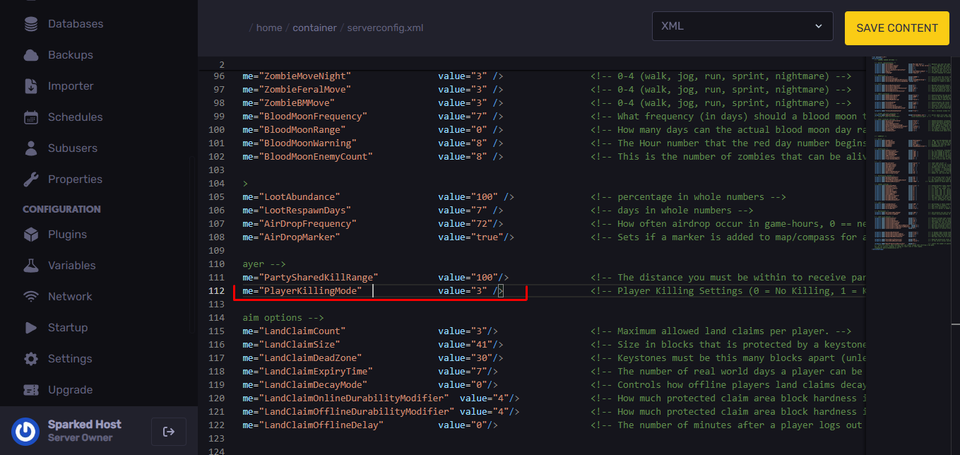Open the Startup configuration page
The width and height of the screenshot is (960, 455).
click(68, 328)
